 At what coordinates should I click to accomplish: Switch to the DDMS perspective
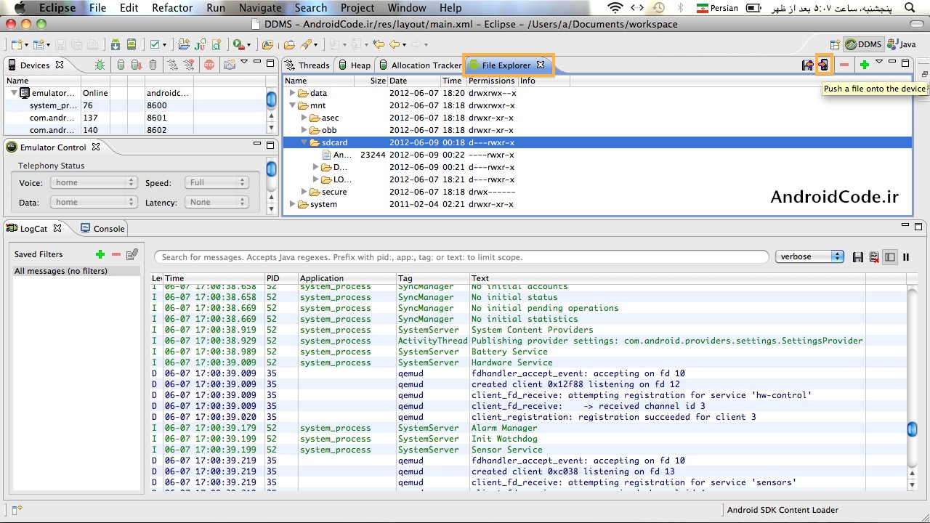click(863, 44)
